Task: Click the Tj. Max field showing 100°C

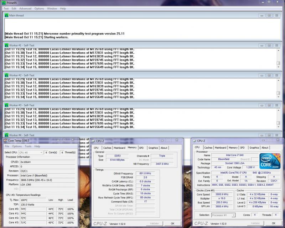Action: [33, 200]
